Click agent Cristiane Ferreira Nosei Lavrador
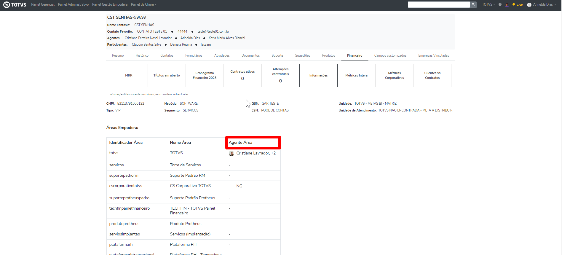Viewport: 562px width, 255px height. (x=148, y=38)
